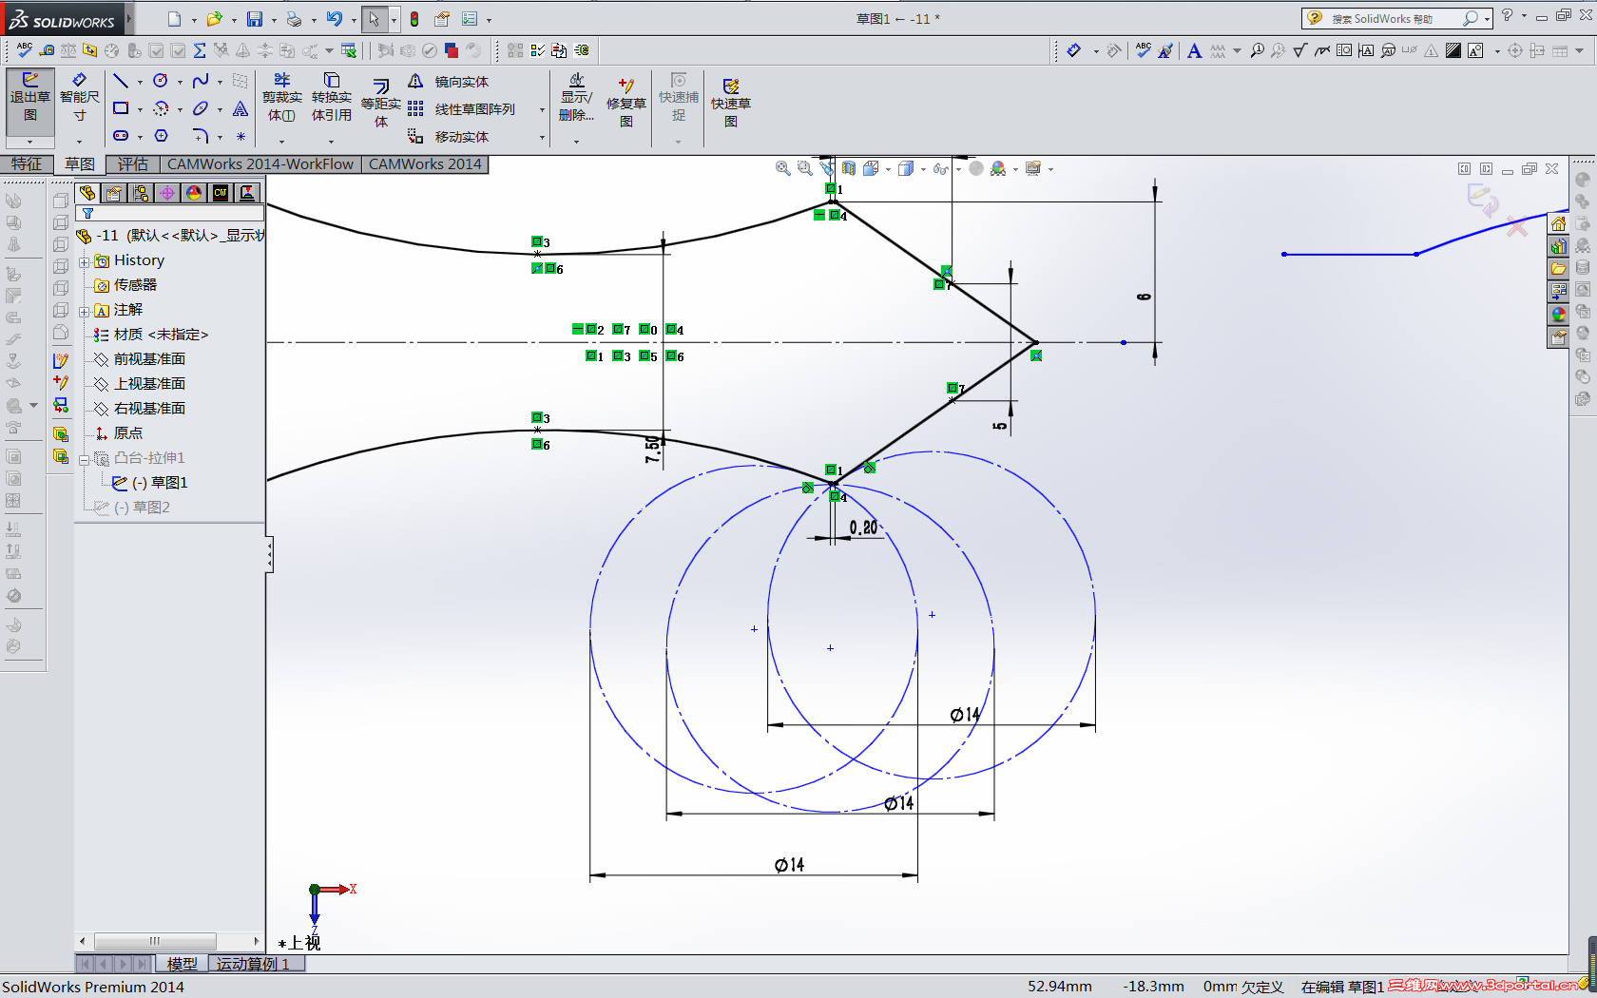Open the CAMWorks 2014-WorkFlow tab
1597x998 pixels.
pyautogui.click(x=260, y=164)
